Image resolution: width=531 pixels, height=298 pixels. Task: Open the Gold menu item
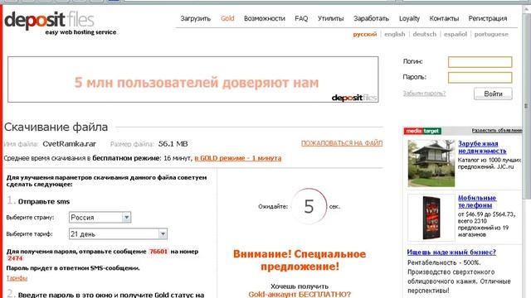227,18
